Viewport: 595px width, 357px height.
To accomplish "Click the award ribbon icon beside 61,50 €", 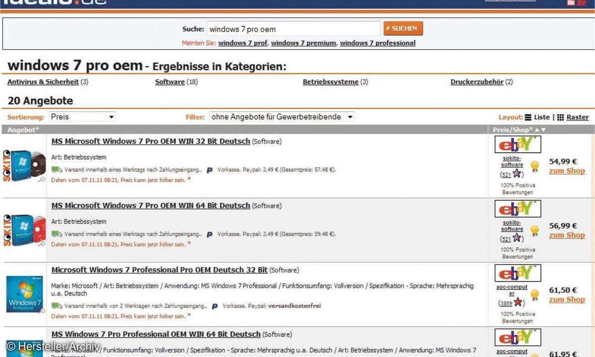I will (535, 296).
